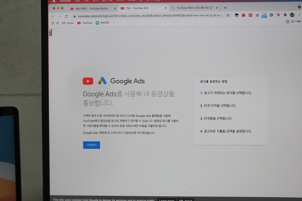This screenshot has height=201, width=302.
Task: Open the YouTube bookmark
Action: click(x=85, y=23)
